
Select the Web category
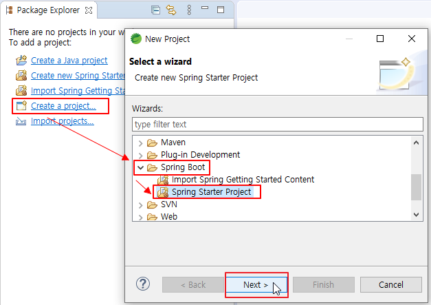click(x=169, y=217)
